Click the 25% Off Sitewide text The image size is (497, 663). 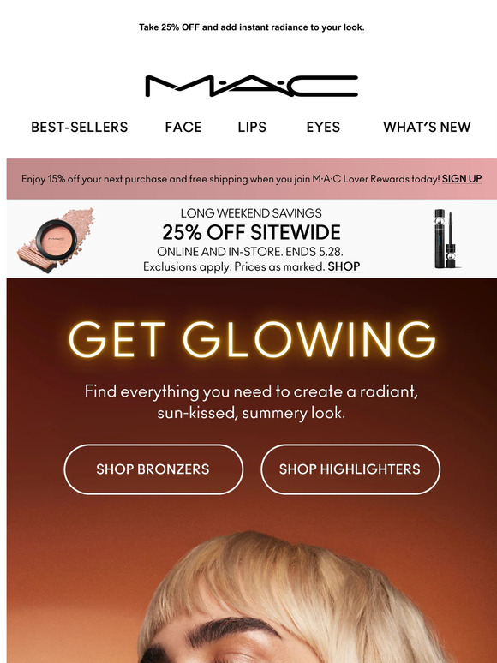251,232
